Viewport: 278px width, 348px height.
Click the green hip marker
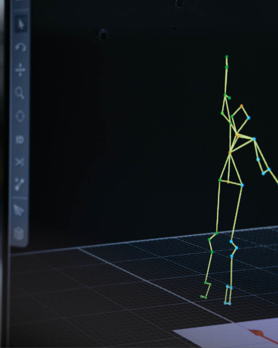point(219,180)
